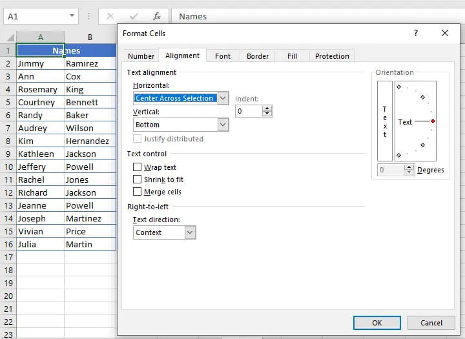This screenshot has width=465, height=339.
Task: Select the cell with Martinez
Action: coord(90,219)
